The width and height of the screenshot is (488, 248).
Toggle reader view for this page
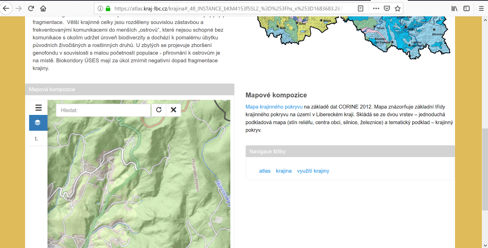point(361,9)
